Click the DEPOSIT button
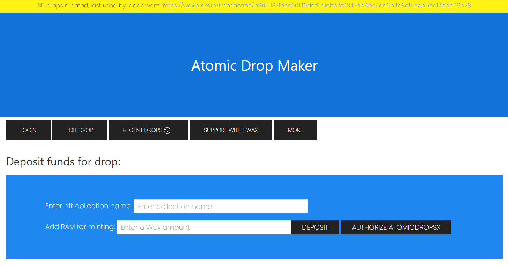The image size is (508, 266). pyautogui.click(x=315, y=227)
